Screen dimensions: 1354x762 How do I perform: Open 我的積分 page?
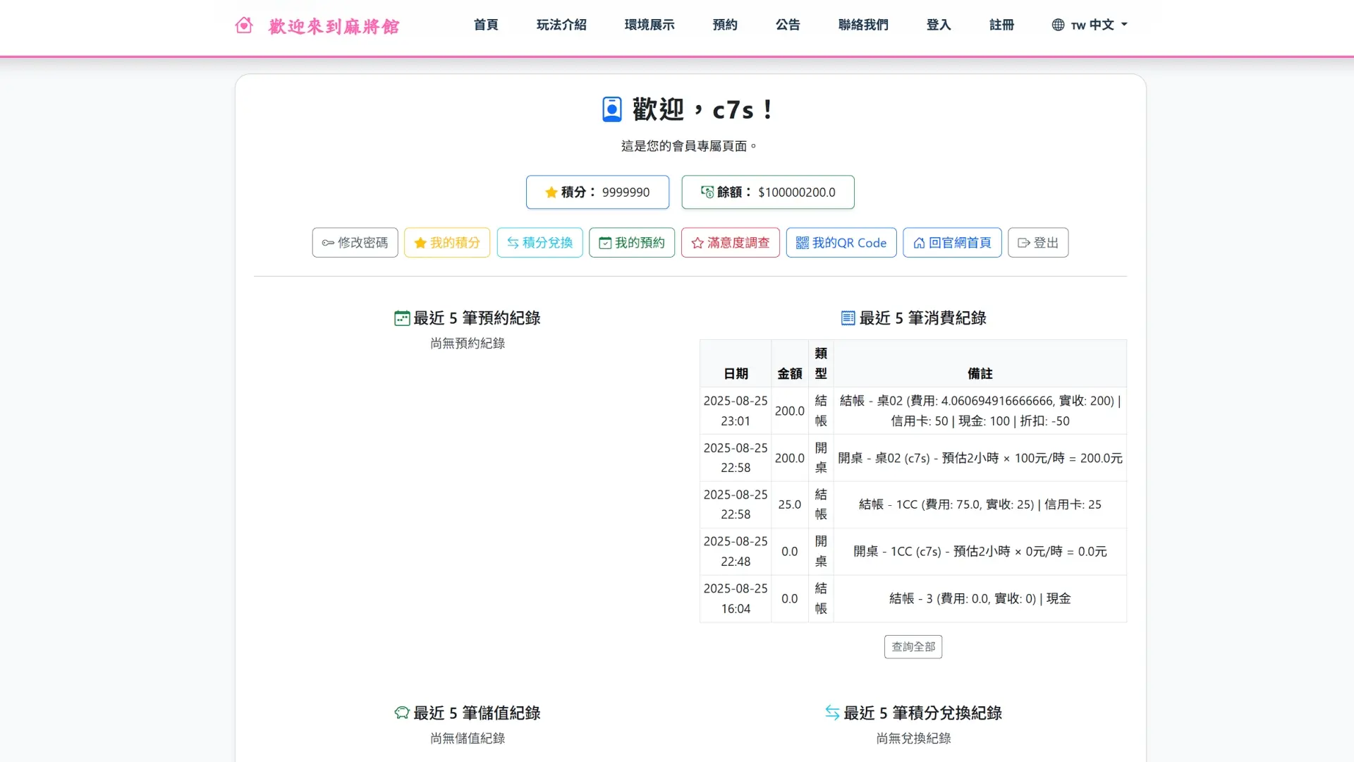click(x=447, y=243)
